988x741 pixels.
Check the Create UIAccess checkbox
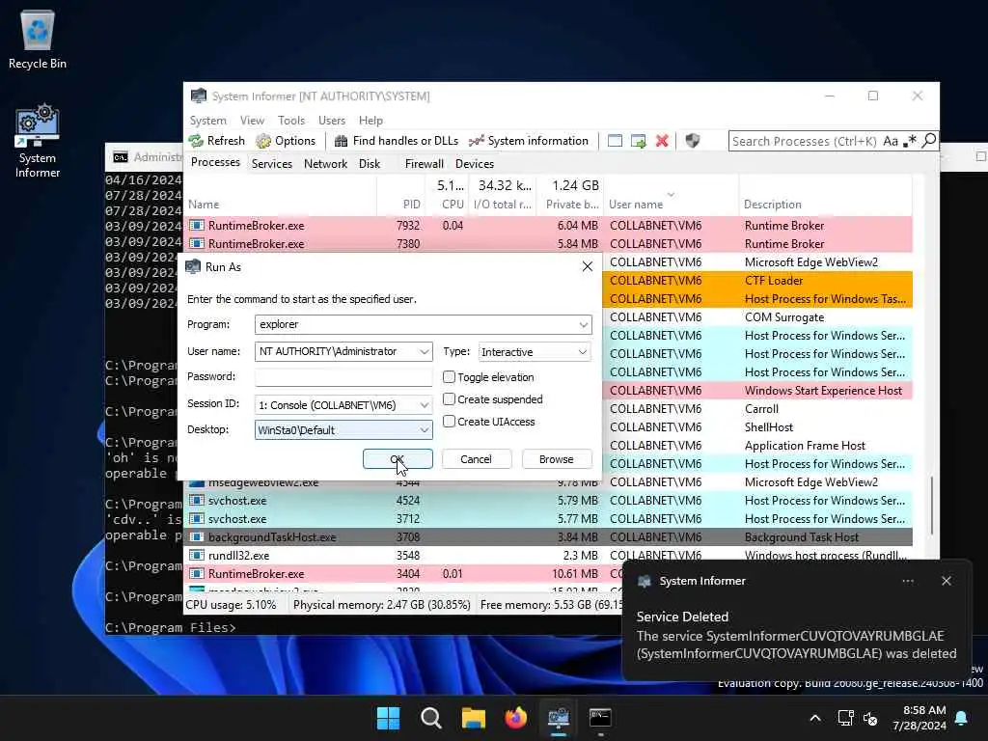click(x=449, y=421)
